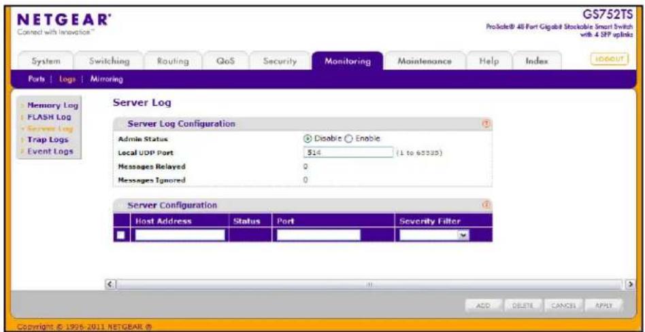Click the CANCEL button
The image size is (645, 332).
pos(565,306)
